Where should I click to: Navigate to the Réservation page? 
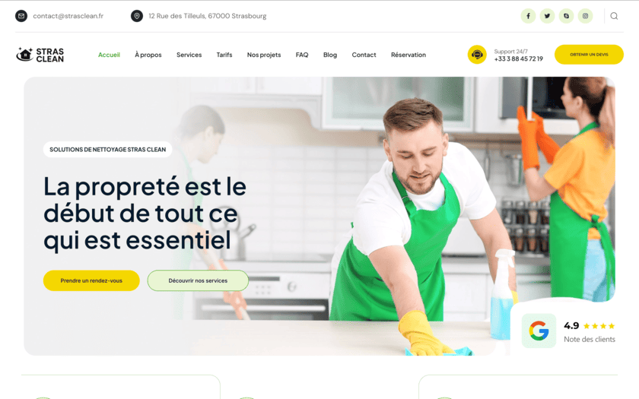[409, 55]
